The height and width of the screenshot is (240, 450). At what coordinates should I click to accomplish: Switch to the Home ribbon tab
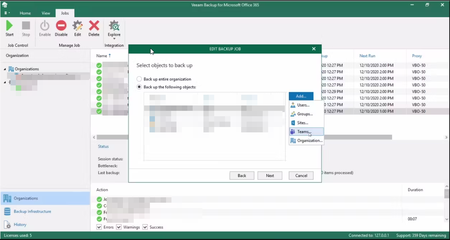coord(25,13)
